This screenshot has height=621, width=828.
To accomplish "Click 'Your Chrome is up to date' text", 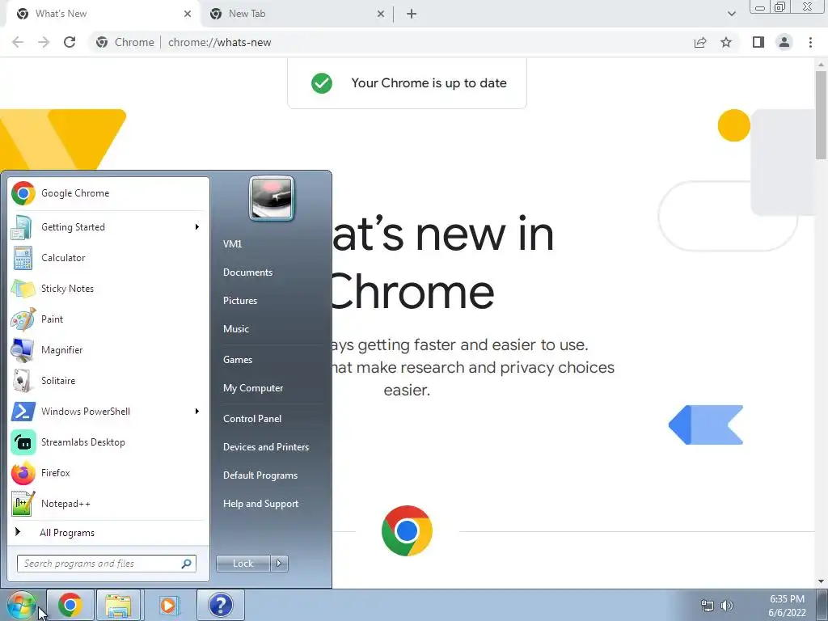I will point(429,83).
